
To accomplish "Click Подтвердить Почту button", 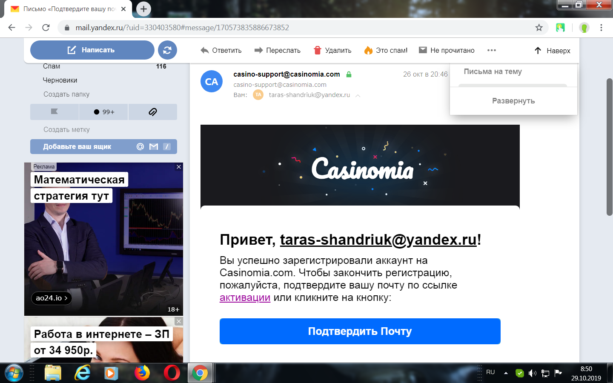I will tap(360, 331).
